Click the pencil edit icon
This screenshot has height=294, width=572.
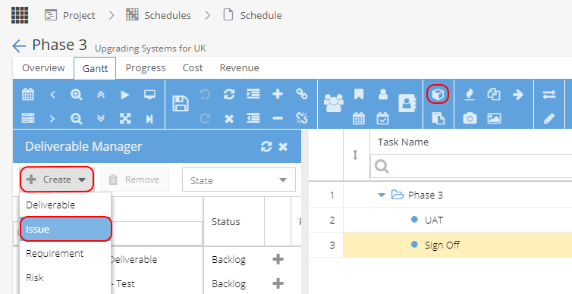tap(549, 118)
